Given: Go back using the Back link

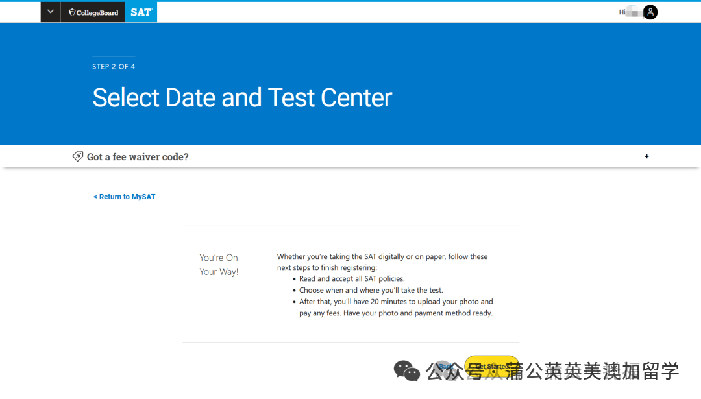Looking at the screenshot, I should tap(445, 367).
